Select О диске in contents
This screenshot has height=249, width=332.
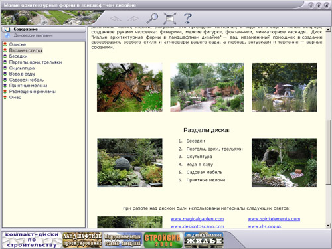[x=17, y=44]
